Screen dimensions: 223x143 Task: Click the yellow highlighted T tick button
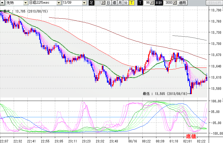tap(131, 3)
